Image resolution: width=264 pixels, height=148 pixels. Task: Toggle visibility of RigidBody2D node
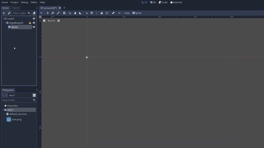click(x=34, y=23)
